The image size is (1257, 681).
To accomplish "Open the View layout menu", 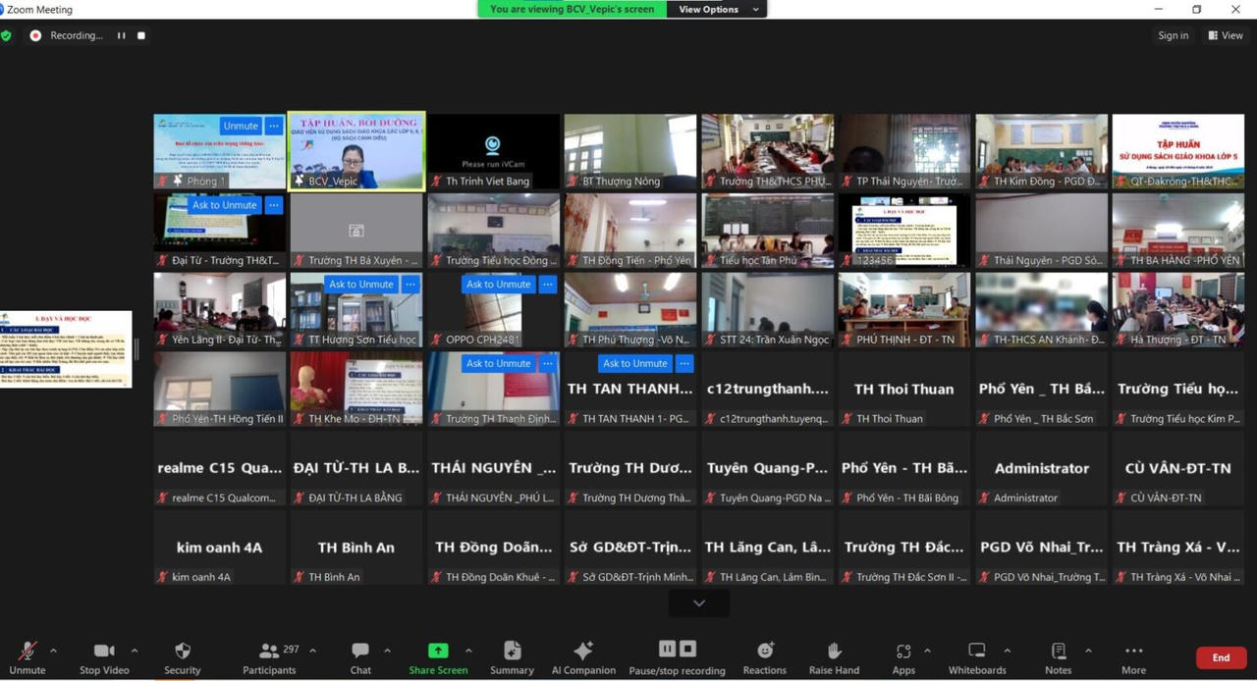I will [x=1226, y=35].
